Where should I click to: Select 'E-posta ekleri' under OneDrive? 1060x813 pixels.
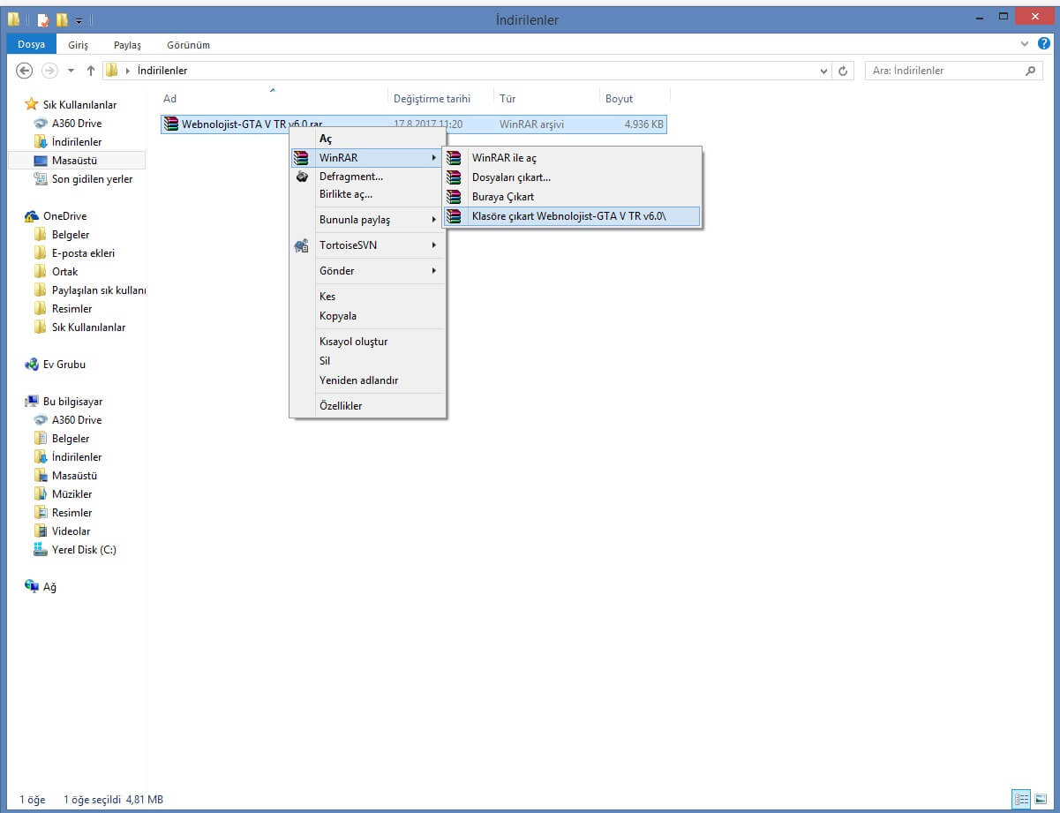click(x=83, y=253)
